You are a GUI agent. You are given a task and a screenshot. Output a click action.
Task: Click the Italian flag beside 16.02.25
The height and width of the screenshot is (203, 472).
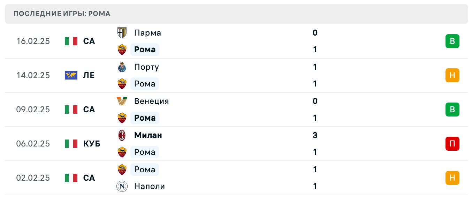pos(71,41)
